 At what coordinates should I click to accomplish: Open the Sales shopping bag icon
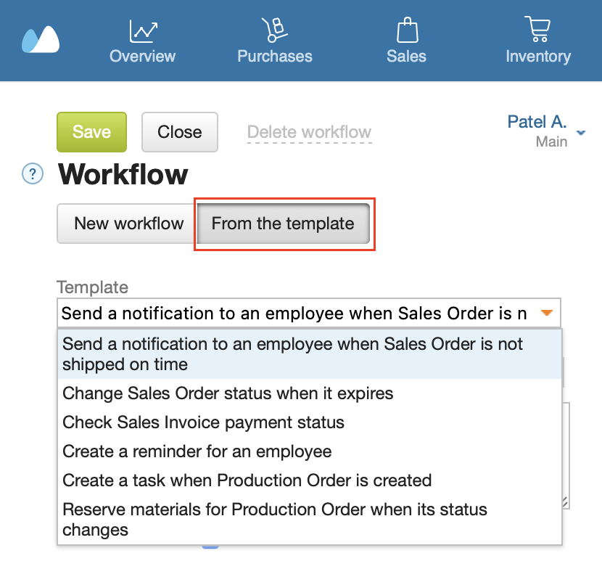pyautogui.click(x=407, y=30)
